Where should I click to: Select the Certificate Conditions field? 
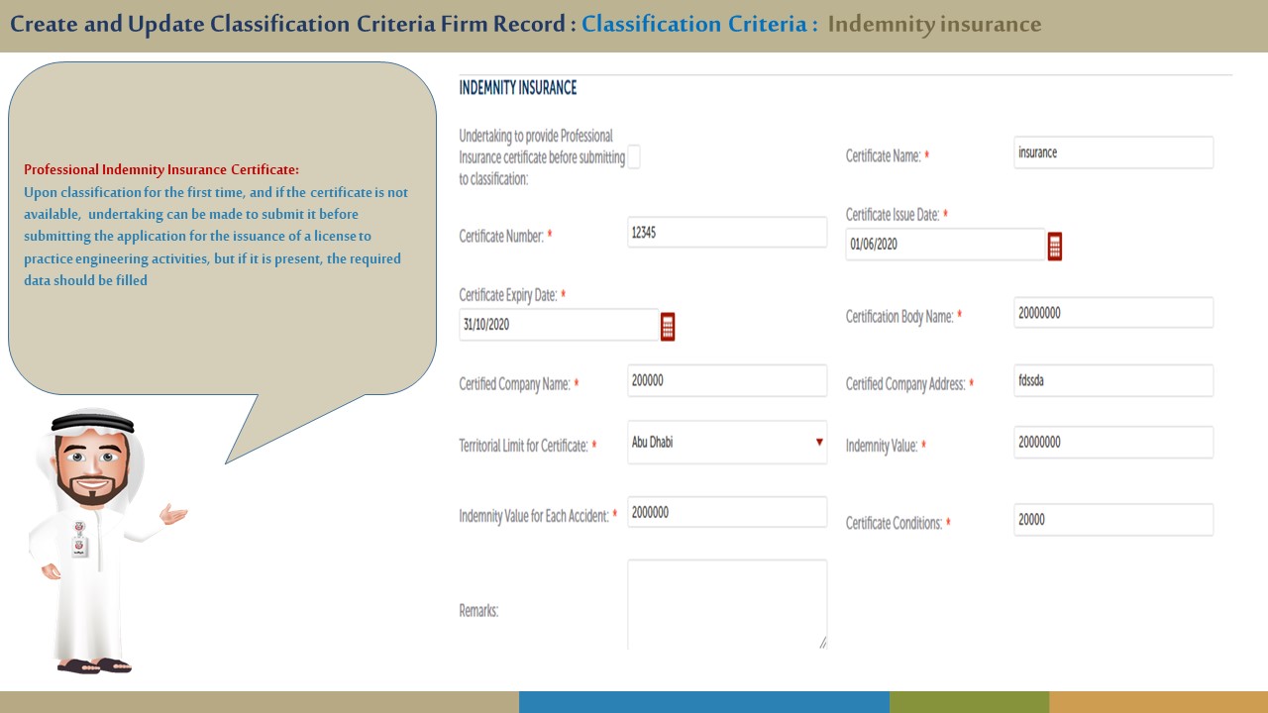1112,520
